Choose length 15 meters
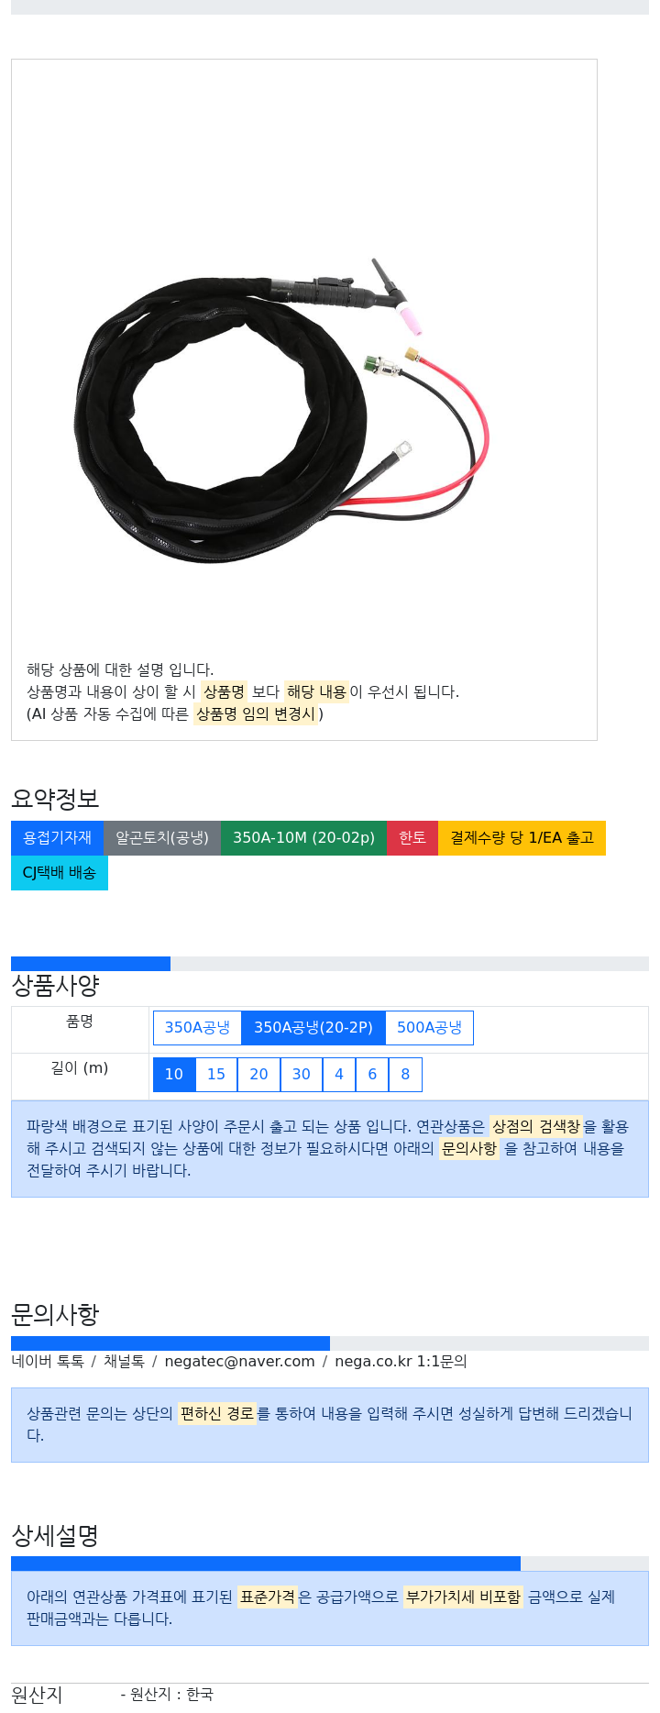The width and height of the screenshot is (660, 1713). tap(216, 1075)
